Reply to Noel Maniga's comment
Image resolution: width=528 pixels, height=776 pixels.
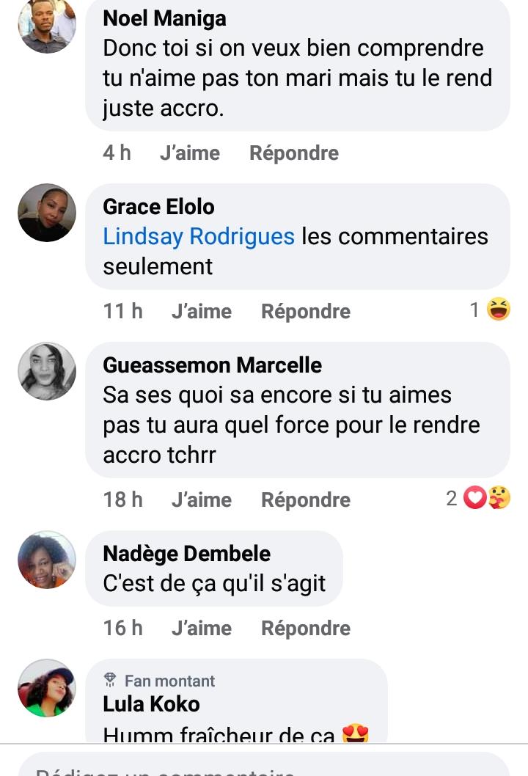(x=294, y=153)
